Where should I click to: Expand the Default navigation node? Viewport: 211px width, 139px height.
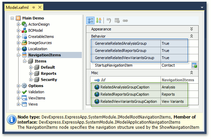31,67
